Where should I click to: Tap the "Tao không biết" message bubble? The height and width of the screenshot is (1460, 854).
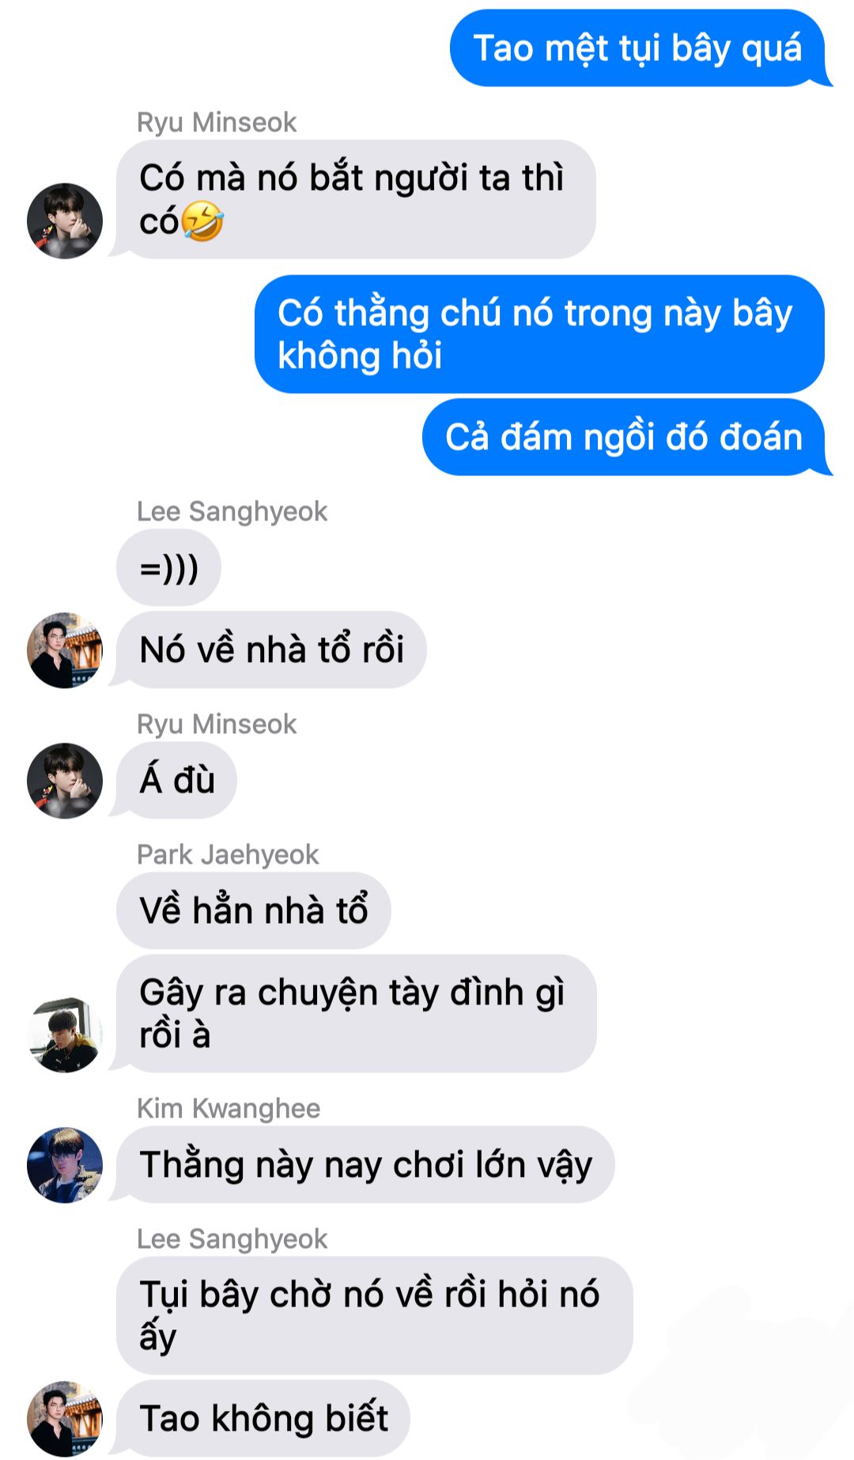click(262, 1419)
